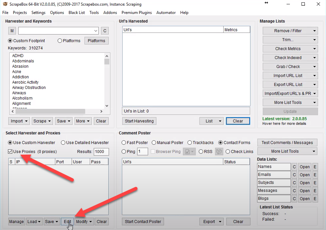This screenshot has width=326, height=230.
Task: Click the M button beside footprint box
Action: coord(12,31)
